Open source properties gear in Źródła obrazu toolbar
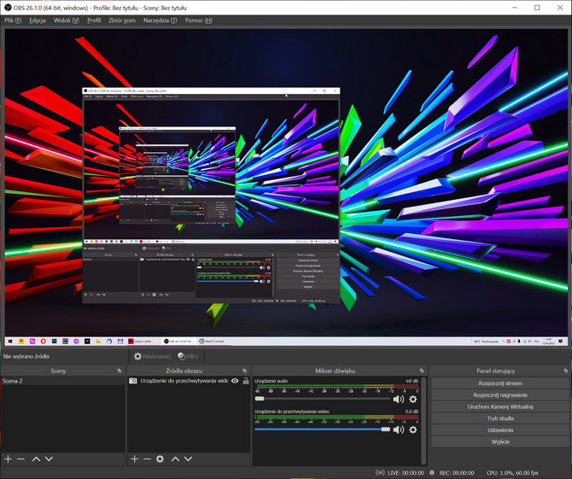The width and height of the screenshot is (572, 479). (160, 459)
